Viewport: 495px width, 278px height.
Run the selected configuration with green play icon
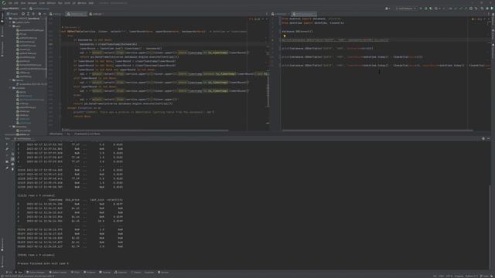click(421, 8)
